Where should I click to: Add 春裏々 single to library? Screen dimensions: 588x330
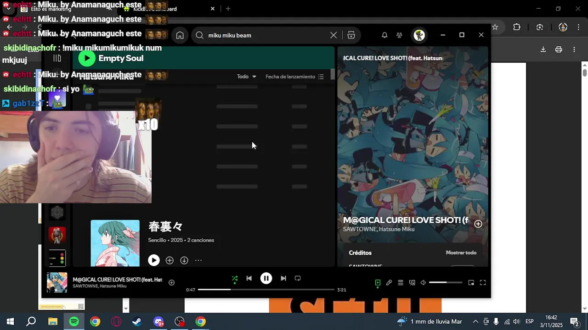(170, 260)
